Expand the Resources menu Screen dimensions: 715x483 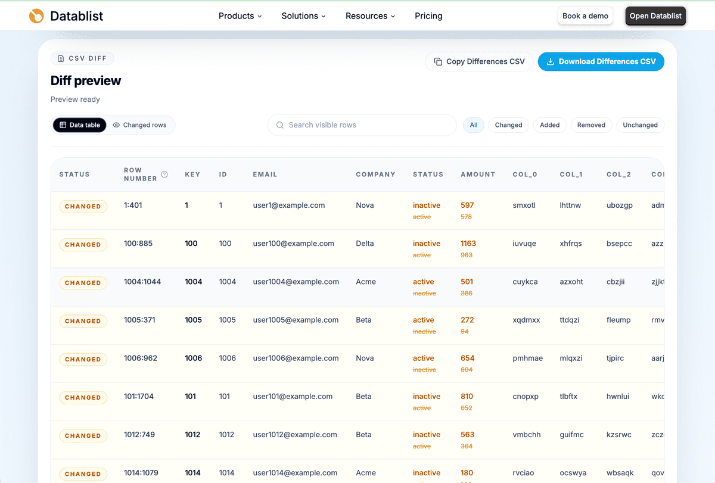[x=370, y=16]
